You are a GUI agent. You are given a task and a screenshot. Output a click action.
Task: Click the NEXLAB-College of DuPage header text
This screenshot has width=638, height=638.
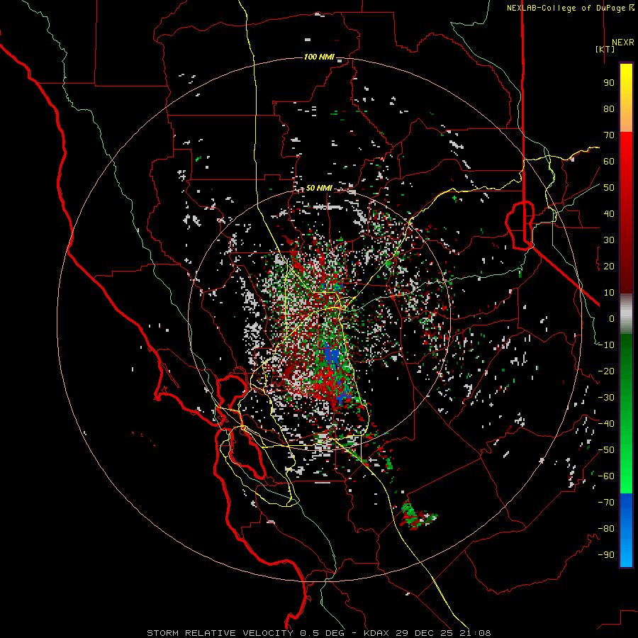coord(571,8)
